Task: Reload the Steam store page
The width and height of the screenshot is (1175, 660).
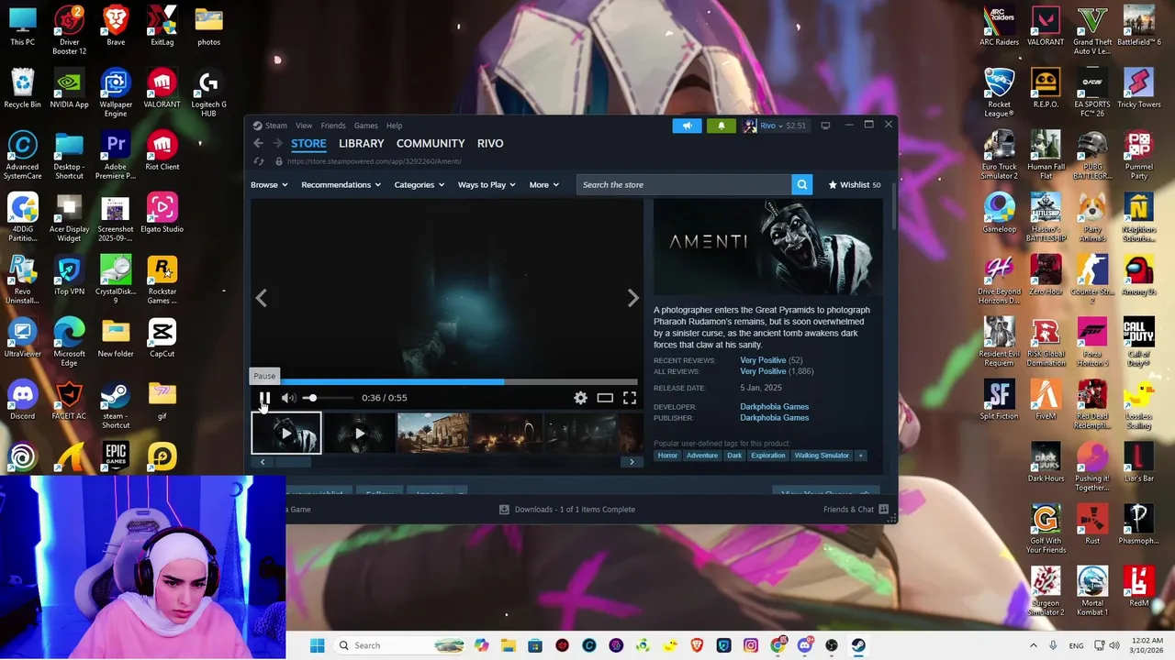Action: (x=259, y=161)
